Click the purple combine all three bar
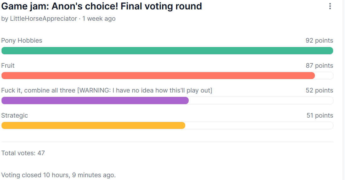The image size is (345, 180). (95, 100)
